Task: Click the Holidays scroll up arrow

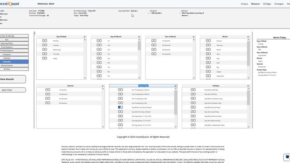Action: click(x=248, y=89)
